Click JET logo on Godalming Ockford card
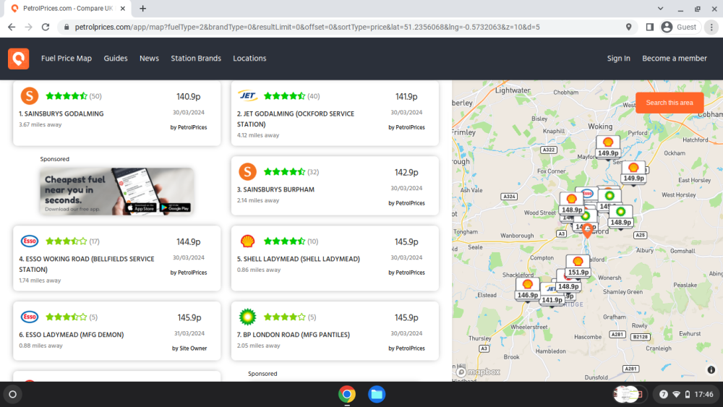This screenshot has width=723, height=407. click(x=247, y=96)
